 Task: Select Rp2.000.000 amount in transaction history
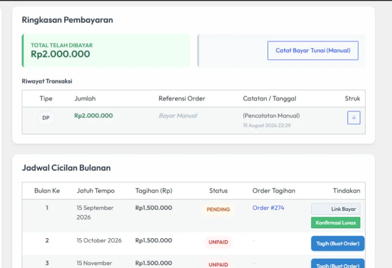(94, 115)
